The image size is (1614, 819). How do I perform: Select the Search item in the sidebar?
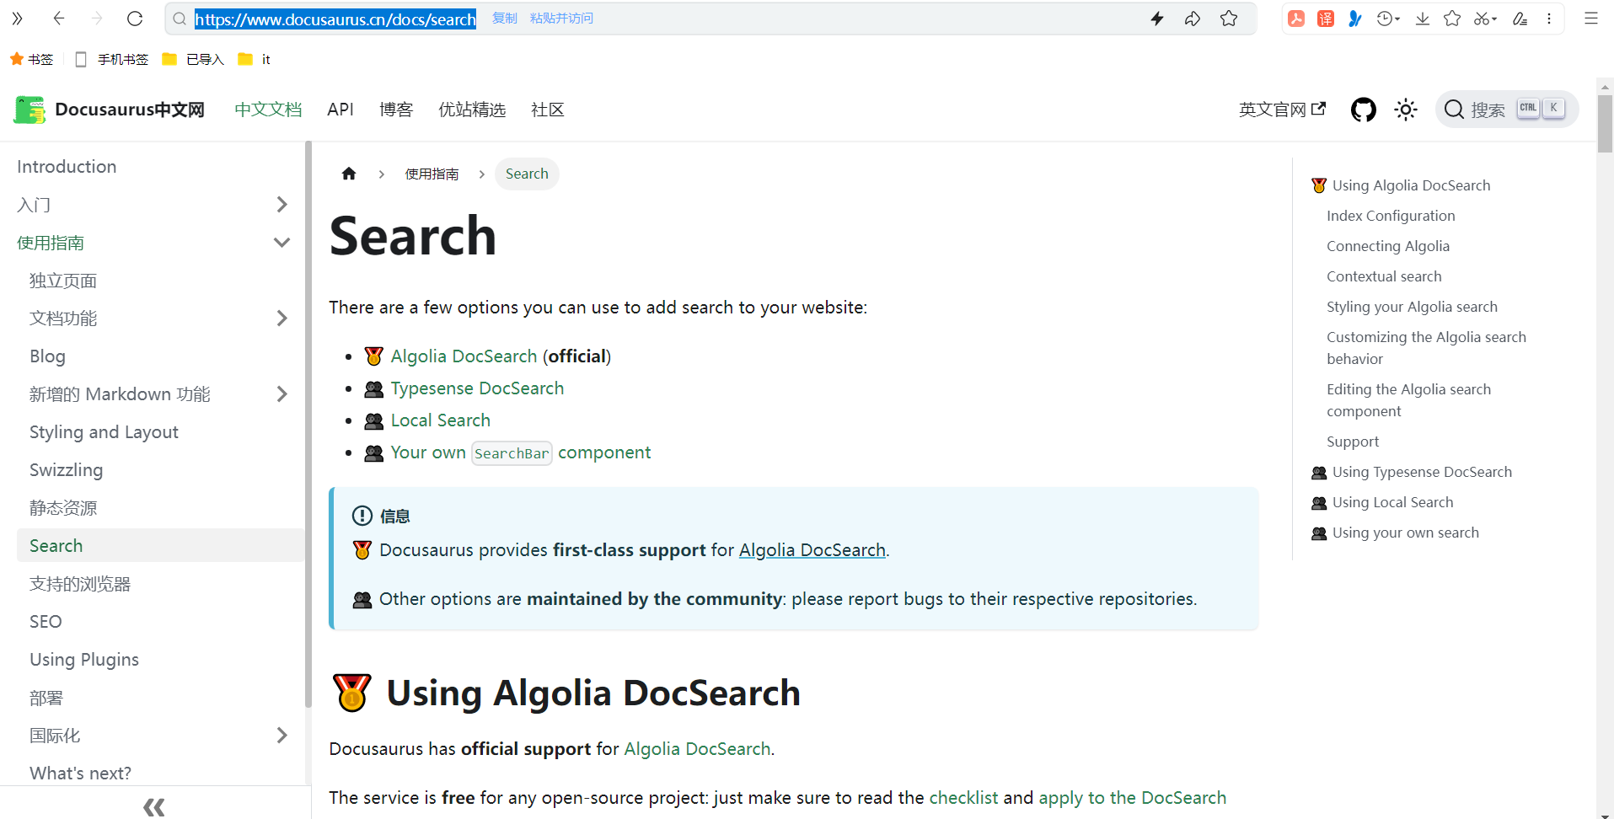pos(160,546)
